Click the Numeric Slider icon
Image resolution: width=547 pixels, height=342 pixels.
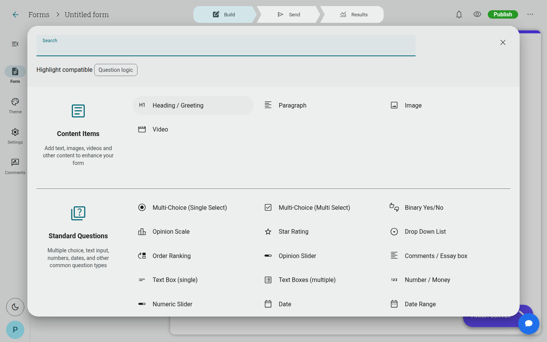point(142,304)
